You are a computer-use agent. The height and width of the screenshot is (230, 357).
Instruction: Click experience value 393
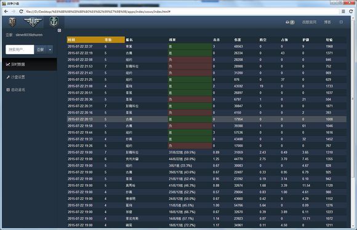coord(328,113)
